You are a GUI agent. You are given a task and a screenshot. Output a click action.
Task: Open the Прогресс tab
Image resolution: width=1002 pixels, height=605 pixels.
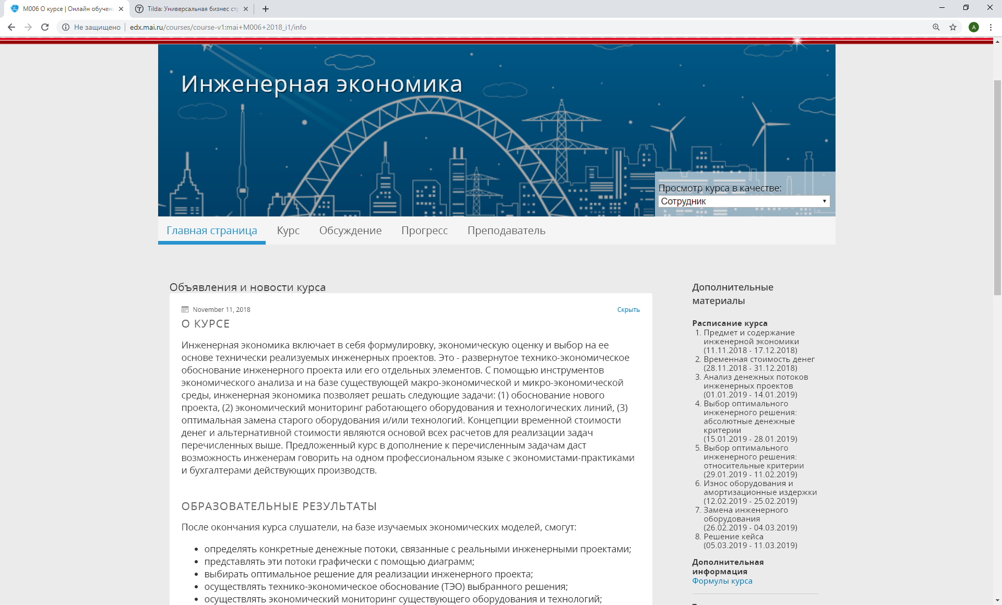[x=424, y=231]
